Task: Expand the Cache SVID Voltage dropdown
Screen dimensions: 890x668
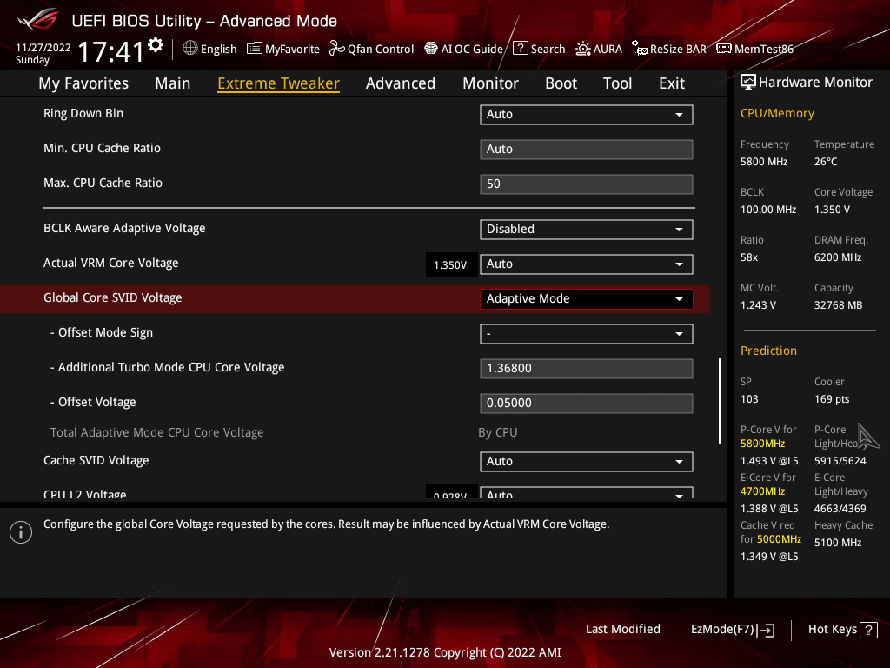Action: [587, 462]
